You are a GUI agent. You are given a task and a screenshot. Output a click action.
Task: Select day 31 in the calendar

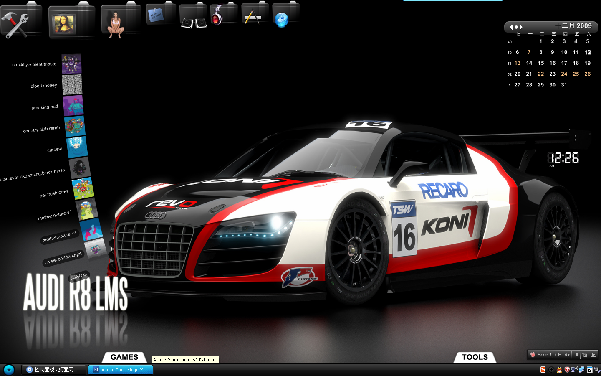564,85
